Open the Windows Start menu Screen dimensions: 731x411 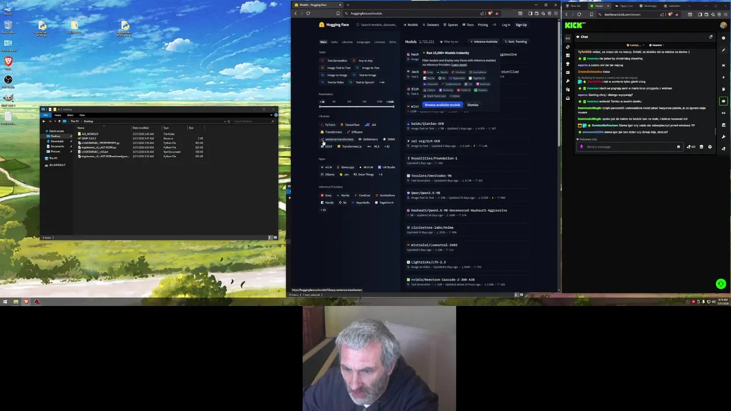[5, 301]
